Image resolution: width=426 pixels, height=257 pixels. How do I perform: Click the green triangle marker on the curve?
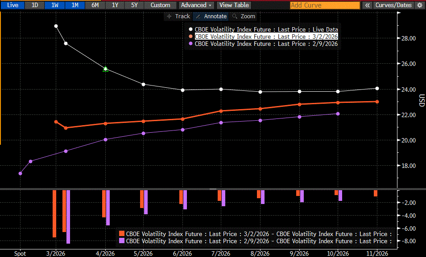[106, 69]
